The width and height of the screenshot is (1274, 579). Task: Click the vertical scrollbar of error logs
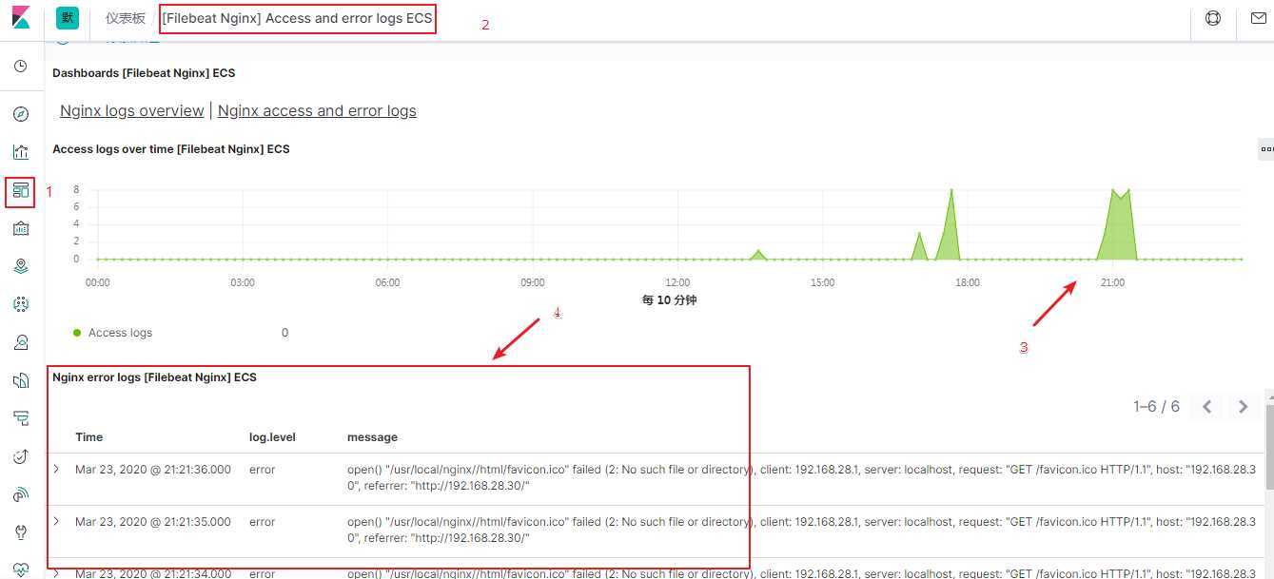tap(1268, 447)
